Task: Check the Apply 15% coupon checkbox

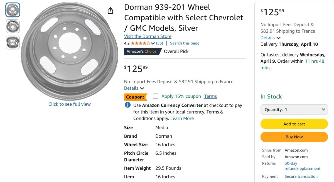Action: [x=156, y=96]
